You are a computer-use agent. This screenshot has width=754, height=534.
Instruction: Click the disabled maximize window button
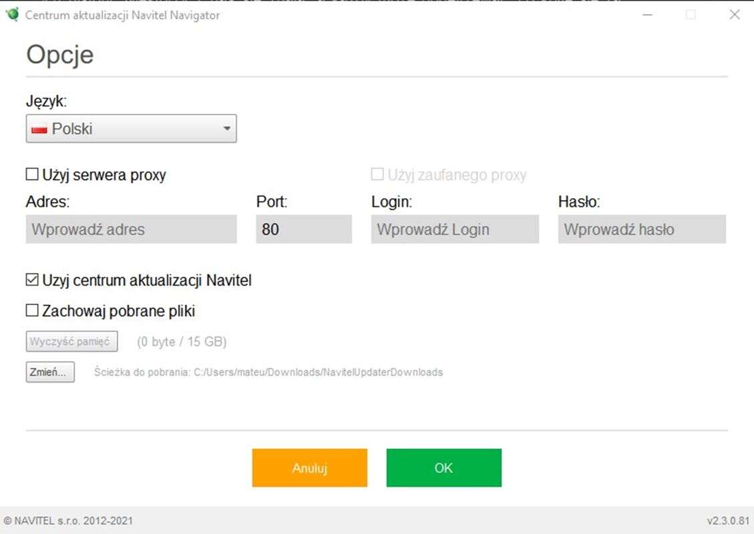pyautogui.click(x=691, y=15)
